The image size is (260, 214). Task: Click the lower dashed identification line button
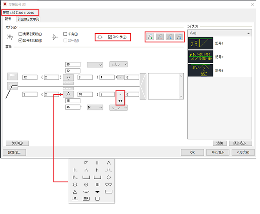68,89
